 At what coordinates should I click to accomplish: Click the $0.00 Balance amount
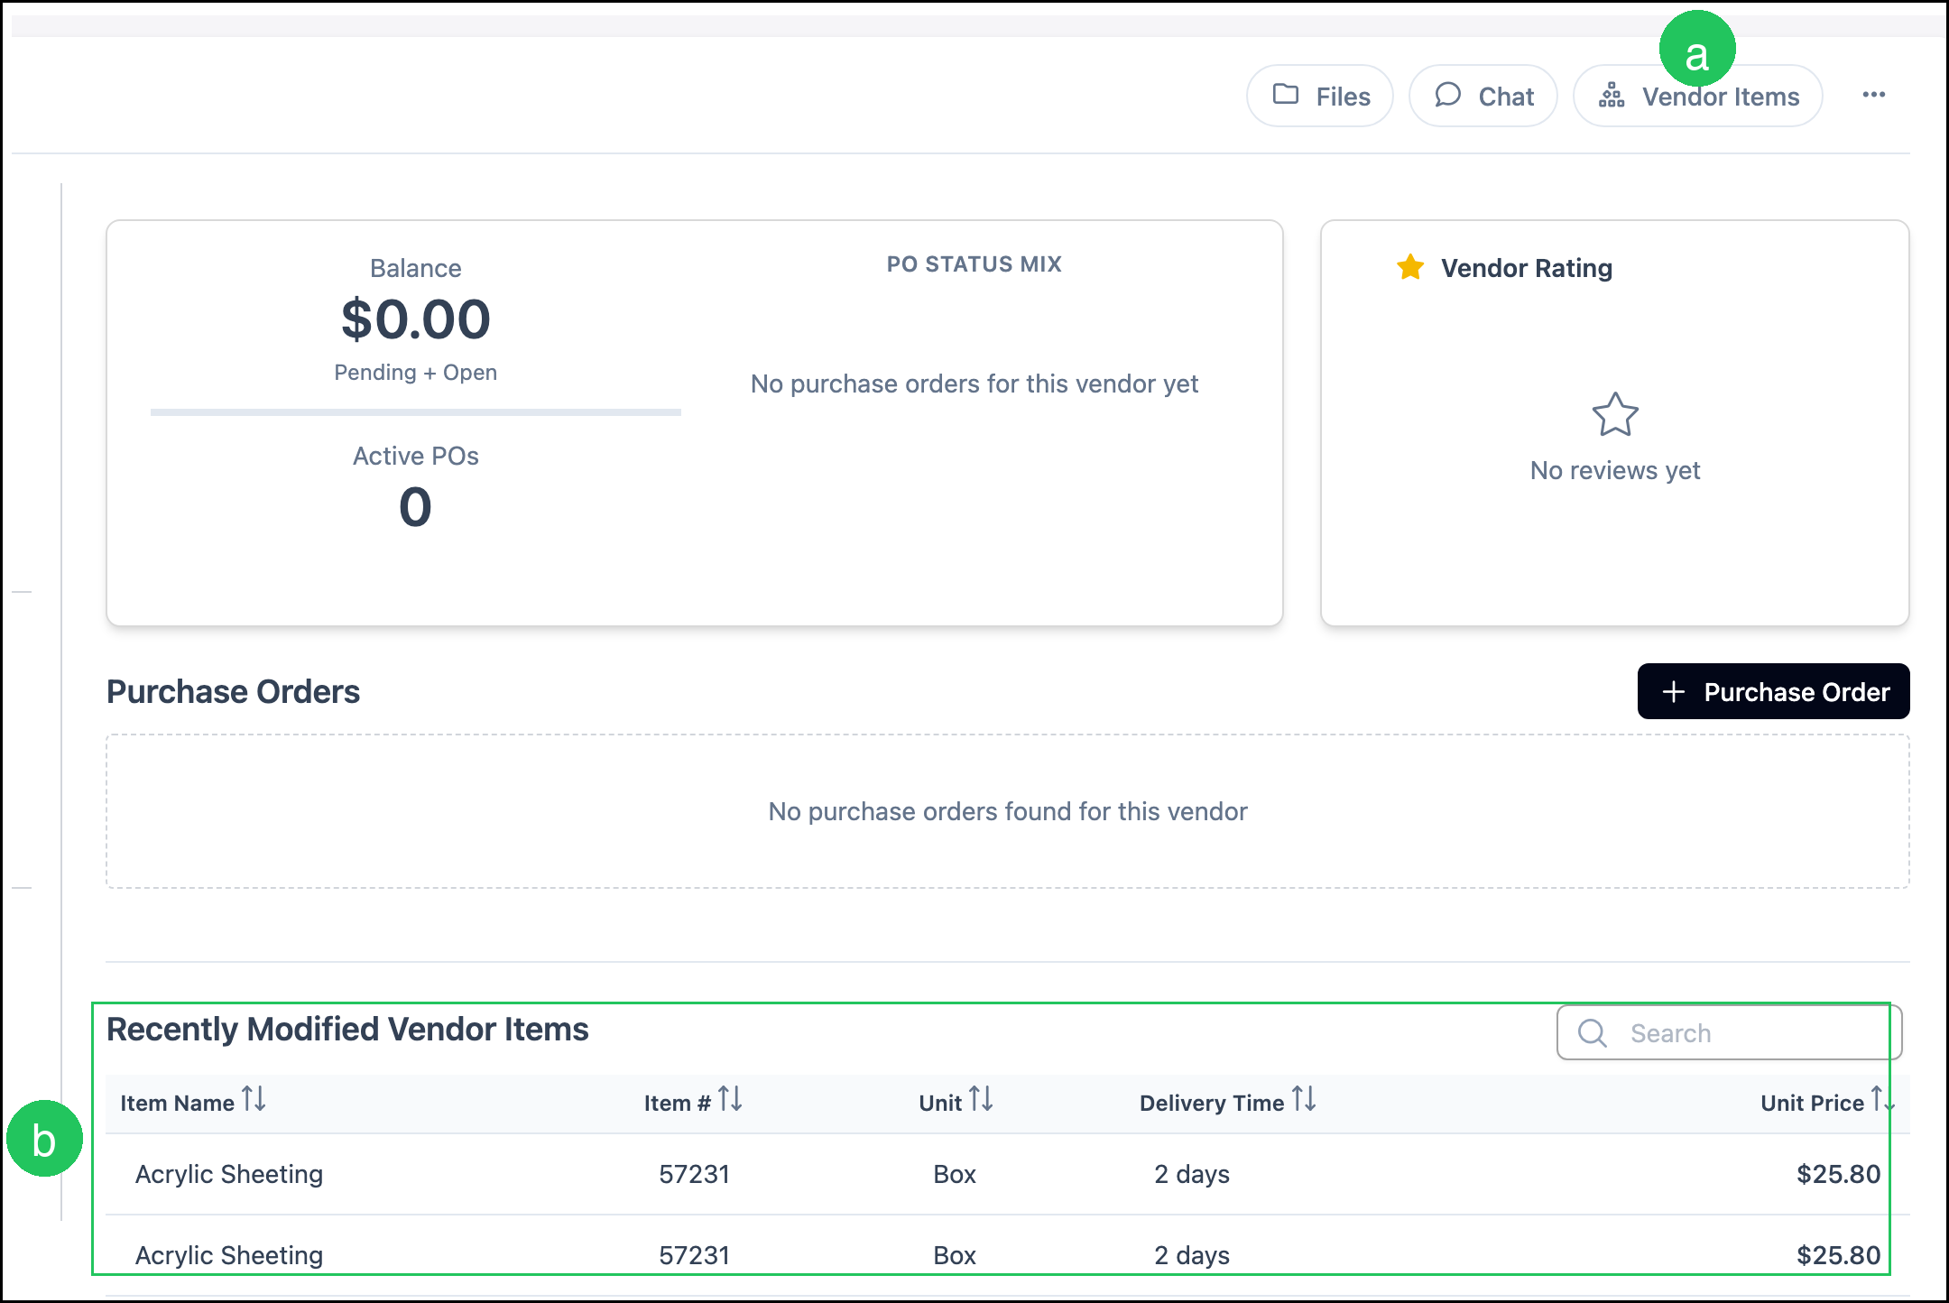(416, 319)
